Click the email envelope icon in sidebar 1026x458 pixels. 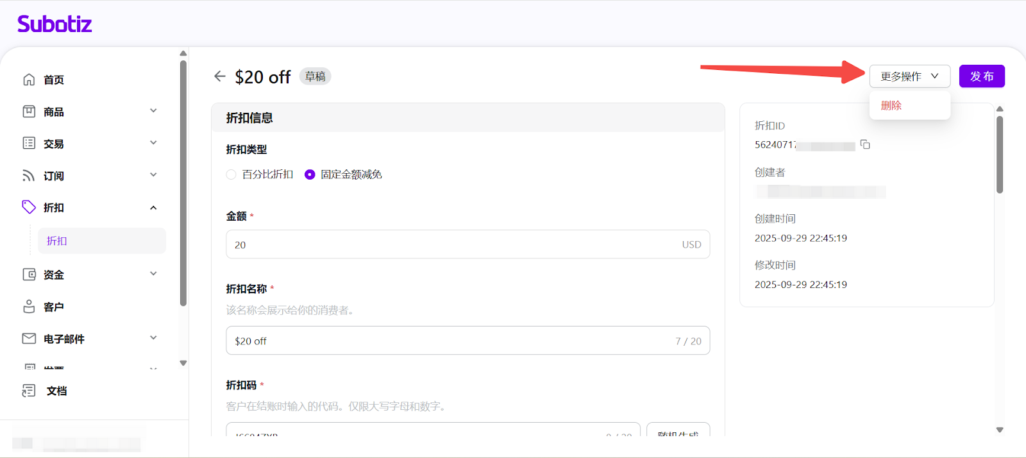pyautogui.click(x=29, y=338)
